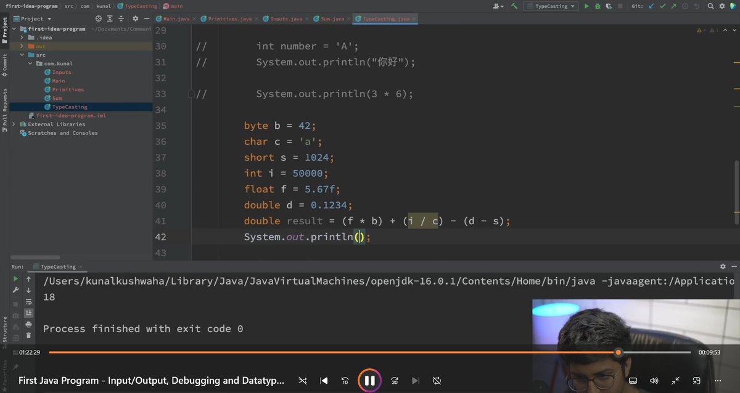Toggle shuffle in video player
Viewport: 740px width, 393px height.
click(x=302, y=381)
